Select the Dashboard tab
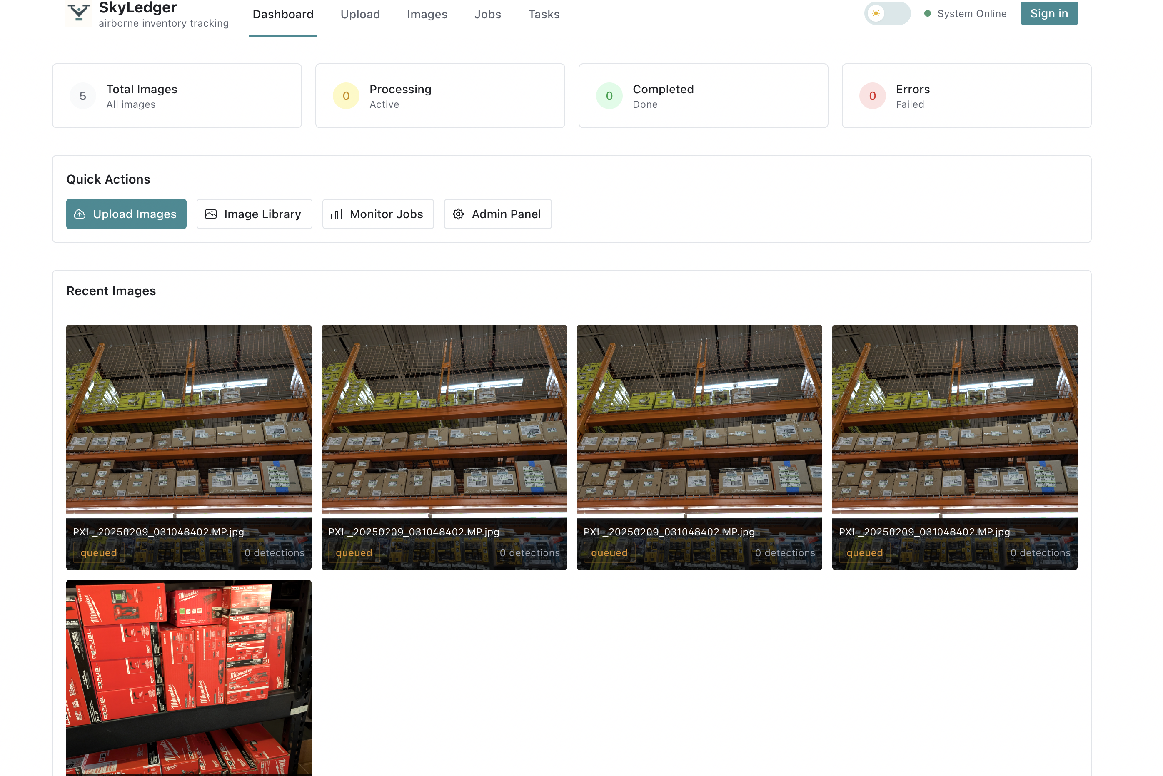Viewport: 1163px width, 776px height. click(x=283, y=14)
